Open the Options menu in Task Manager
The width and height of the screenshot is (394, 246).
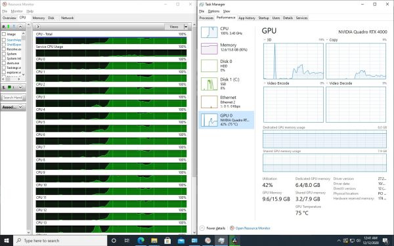pyautogui.click(x=213, y=11)
